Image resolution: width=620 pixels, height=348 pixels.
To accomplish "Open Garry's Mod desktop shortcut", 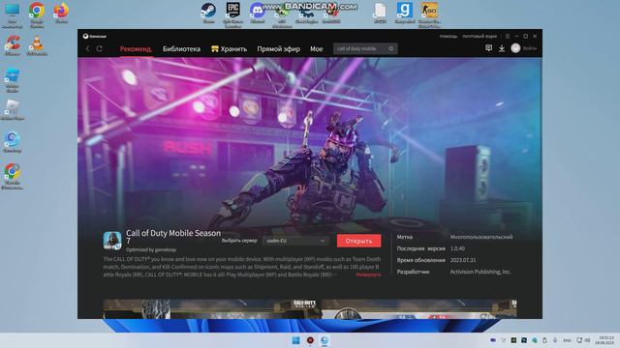I will coord(405,13).
